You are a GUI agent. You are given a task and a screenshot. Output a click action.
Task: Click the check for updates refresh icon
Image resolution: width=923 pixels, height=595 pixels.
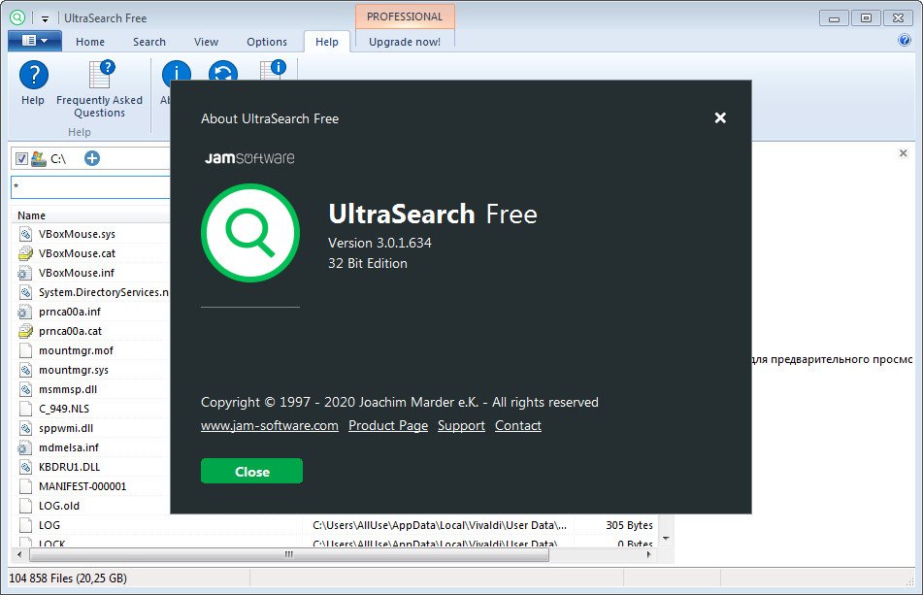click(223, 72)
